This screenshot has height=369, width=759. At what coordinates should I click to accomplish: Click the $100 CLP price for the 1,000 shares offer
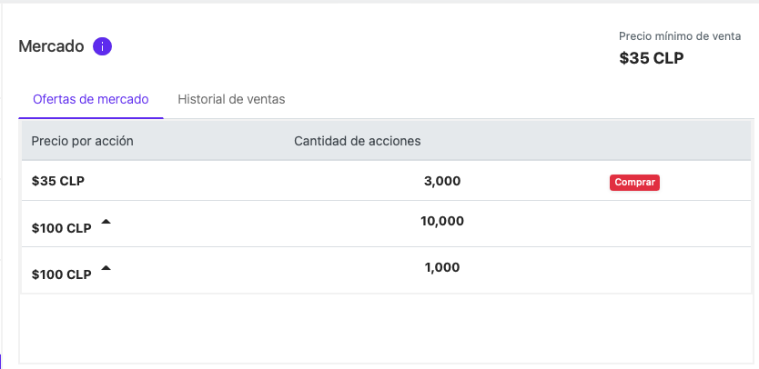tap(62, 274)
